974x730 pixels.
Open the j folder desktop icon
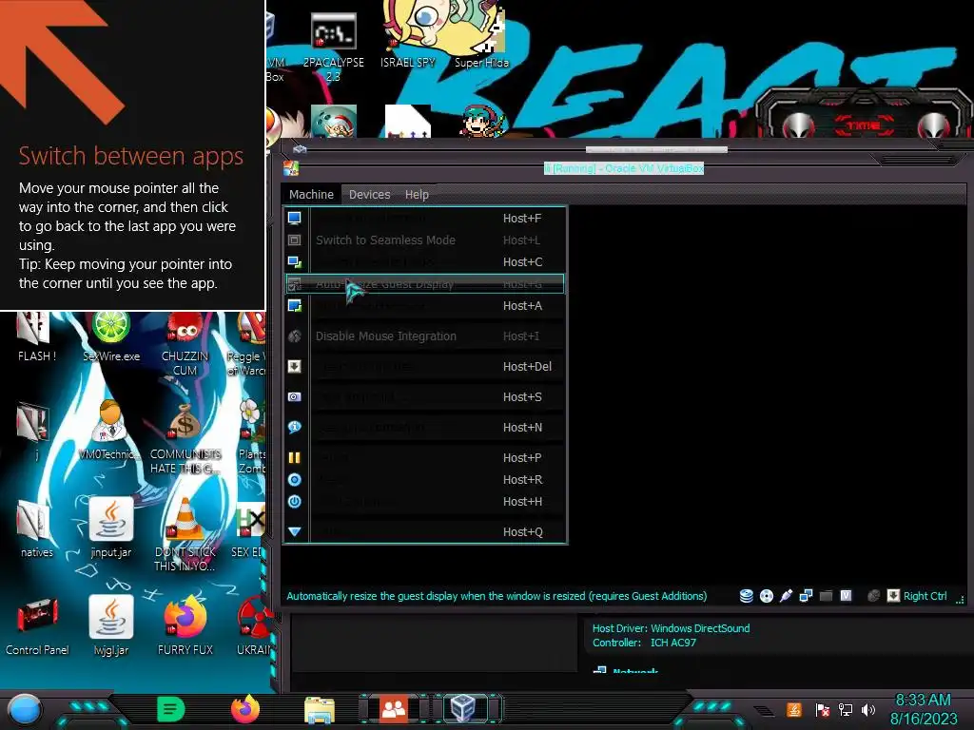point(33,432)
